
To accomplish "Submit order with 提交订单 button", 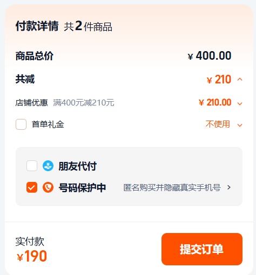I will point(202,249).
